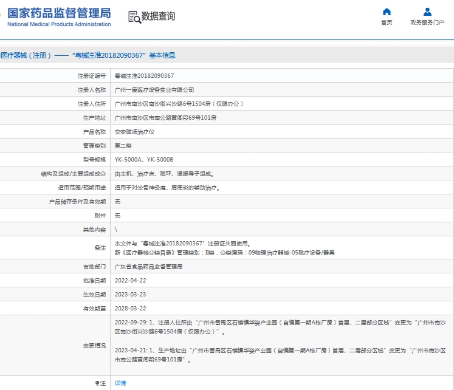
Task: Click the 审批部门 row label
Action: 94,267
